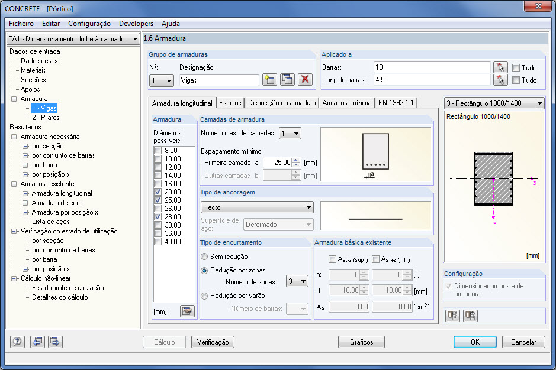This screenshot has width=556, height=370.
Task: Click the Gráficos button
Action: tap(361, 342)
